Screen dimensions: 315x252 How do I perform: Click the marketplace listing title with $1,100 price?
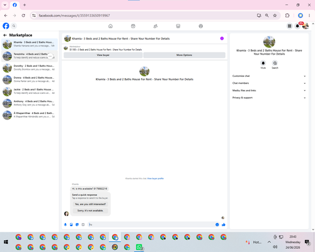pyautogui.click(x=106, y=50)
